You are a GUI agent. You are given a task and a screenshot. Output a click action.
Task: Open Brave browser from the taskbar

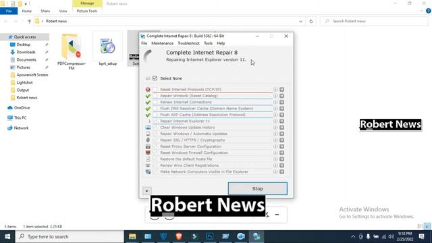179,236
